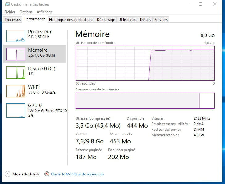Go to the Utilisateurs tab
This screenshot has height=184, width=225.
(127, 20)
